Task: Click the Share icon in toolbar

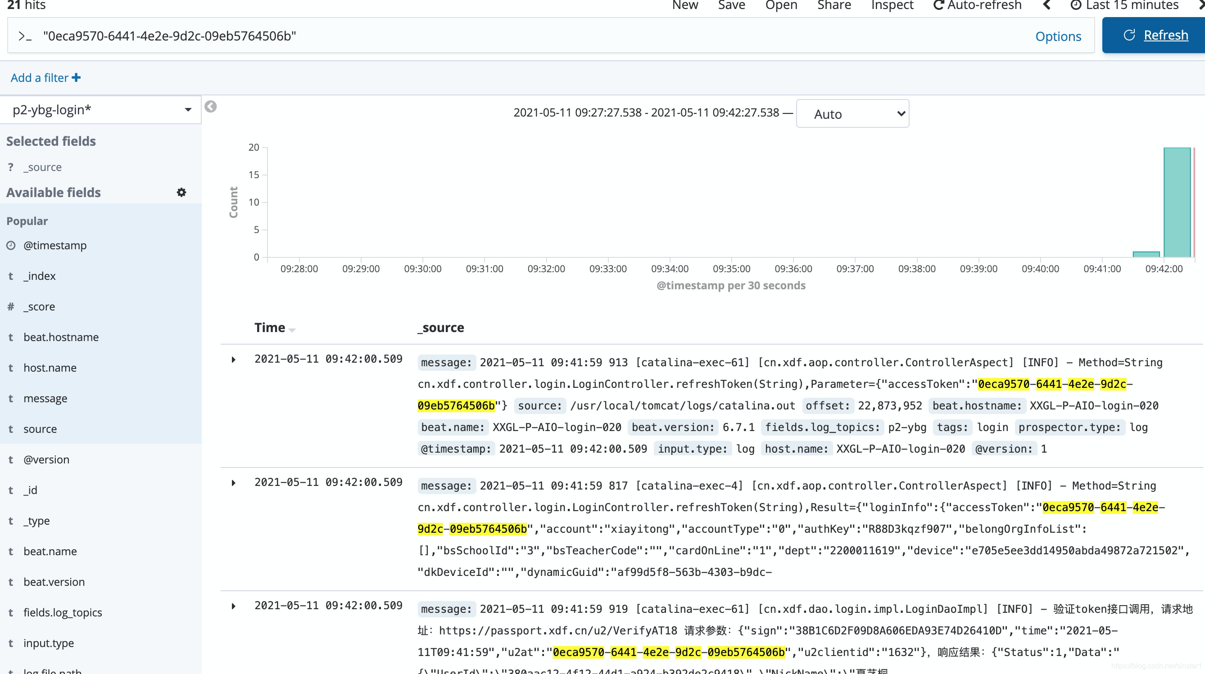Action: 833,6
